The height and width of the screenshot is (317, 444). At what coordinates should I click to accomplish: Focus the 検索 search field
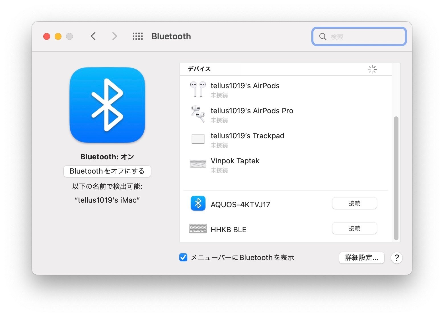point(359,36)
